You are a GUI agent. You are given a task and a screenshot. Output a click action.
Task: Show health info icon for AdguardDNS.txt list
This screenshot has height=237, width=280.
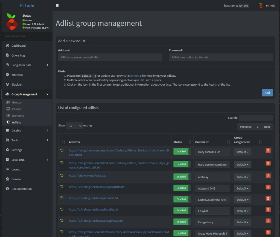[x=62, y=187]
